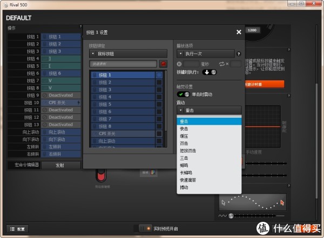Select 快速涌窜 vibration option
The image size is (324, 238).
click(209, 180)
